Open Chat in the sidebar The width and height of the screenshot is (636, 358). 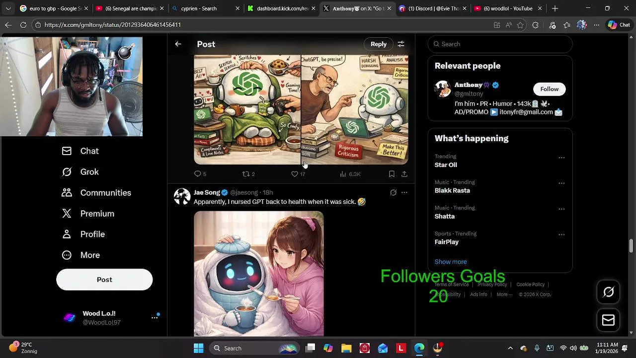(x=80, y=151)
